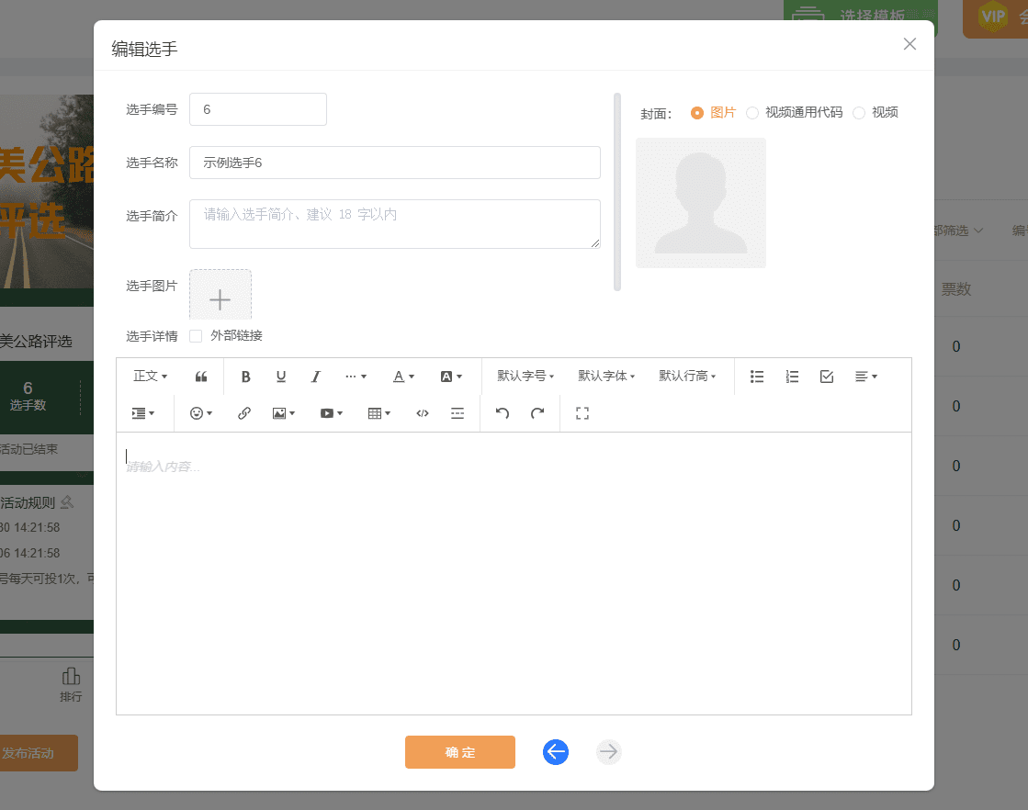Toggle bold formatting in the editor
This screenshot has height=810, width=1028.
[245, 376]
